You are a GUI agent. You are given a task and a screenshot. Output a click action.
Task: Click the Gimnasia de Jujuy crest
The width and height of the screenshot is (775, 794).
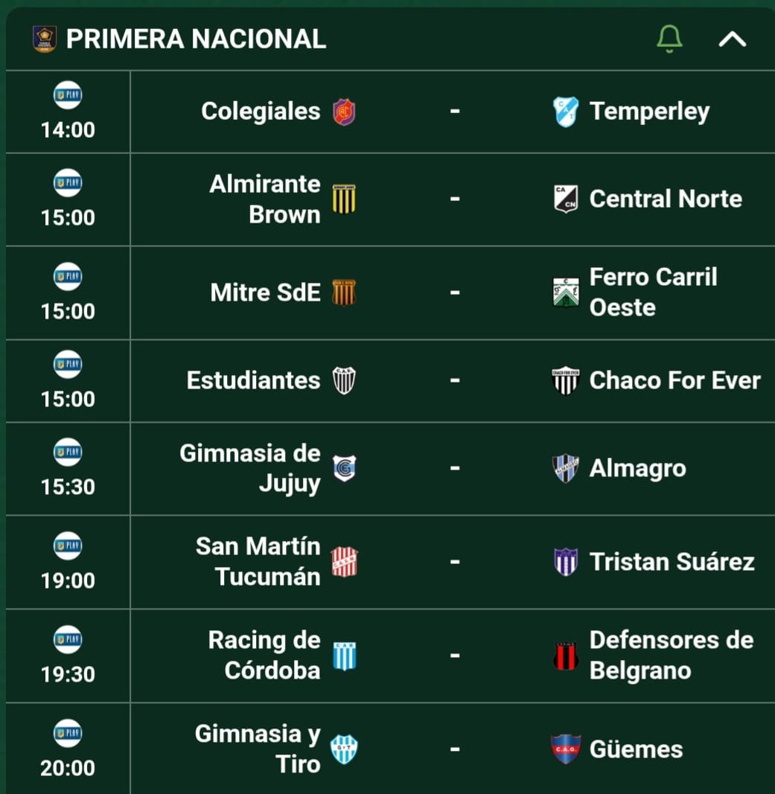coord(345,468)
